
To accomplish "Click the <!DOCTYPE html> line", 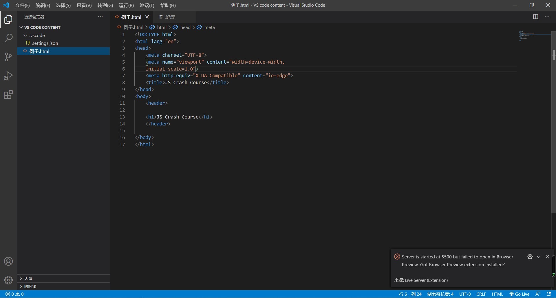I will point(155,34).
